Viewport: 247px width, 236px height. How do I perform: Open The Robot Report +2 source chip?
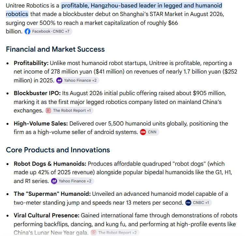click(115, 233)
